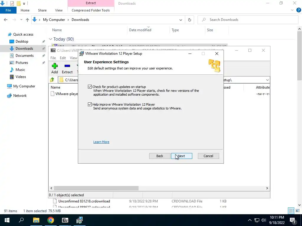
Task: Expand the Explorer address bar history dropdown
Action: (x=181, y=20)
